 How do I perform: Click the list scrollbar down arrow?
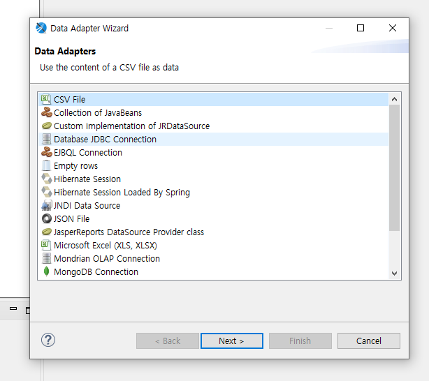click(394, 273)
